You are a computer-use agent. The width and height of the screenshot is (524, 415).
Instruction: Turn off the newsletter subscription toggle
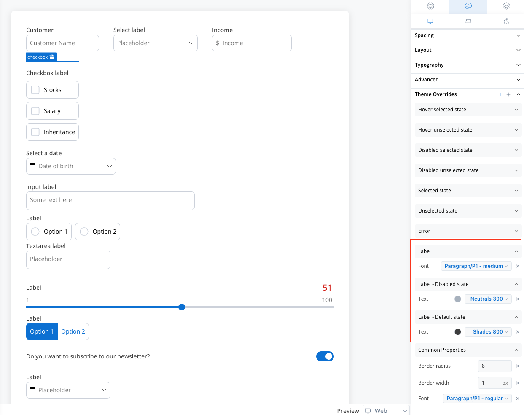point(325,356)
